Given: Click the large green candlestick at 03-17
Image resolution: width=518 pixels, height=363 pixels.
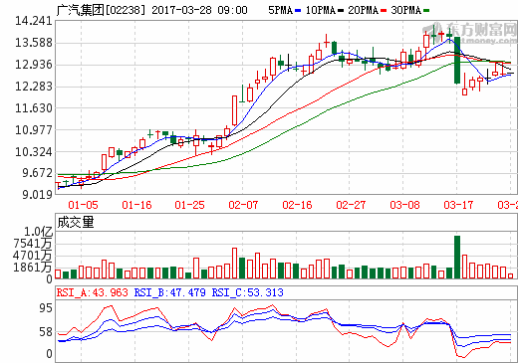Looking at the screenshot, I should pyautogui.click(x=457, y=61).
